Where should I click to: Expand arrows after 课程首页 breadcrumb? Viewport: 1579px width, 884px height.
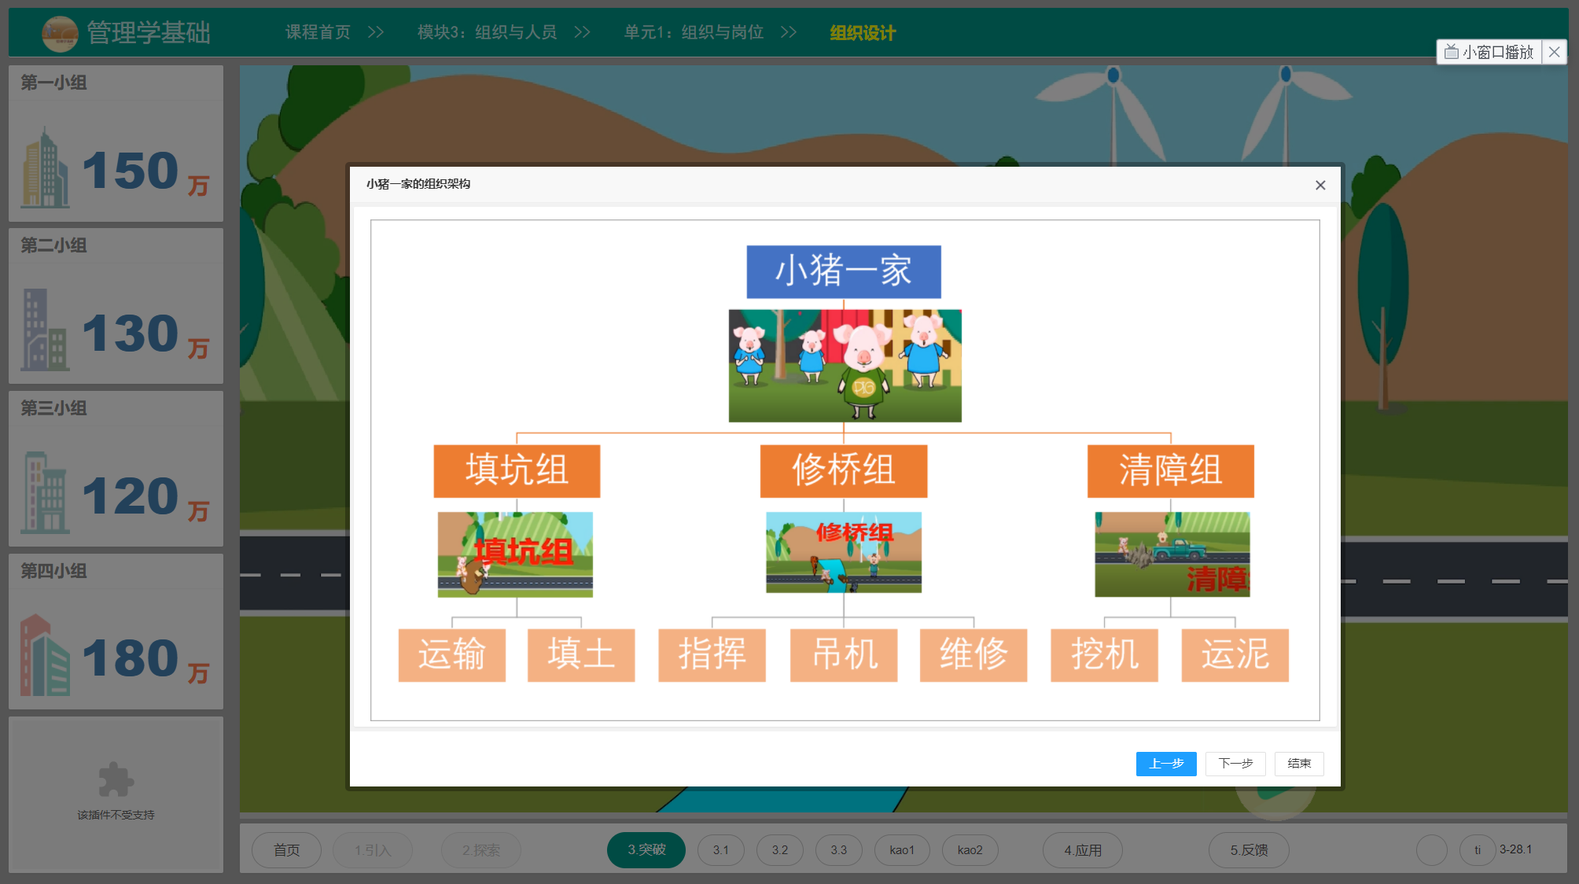[x=376, y=32]
